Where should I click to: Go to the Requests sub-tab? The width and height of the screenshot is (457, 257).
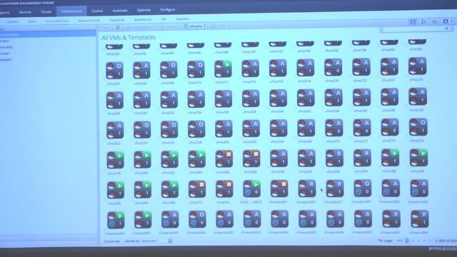(x=183, y=19)
